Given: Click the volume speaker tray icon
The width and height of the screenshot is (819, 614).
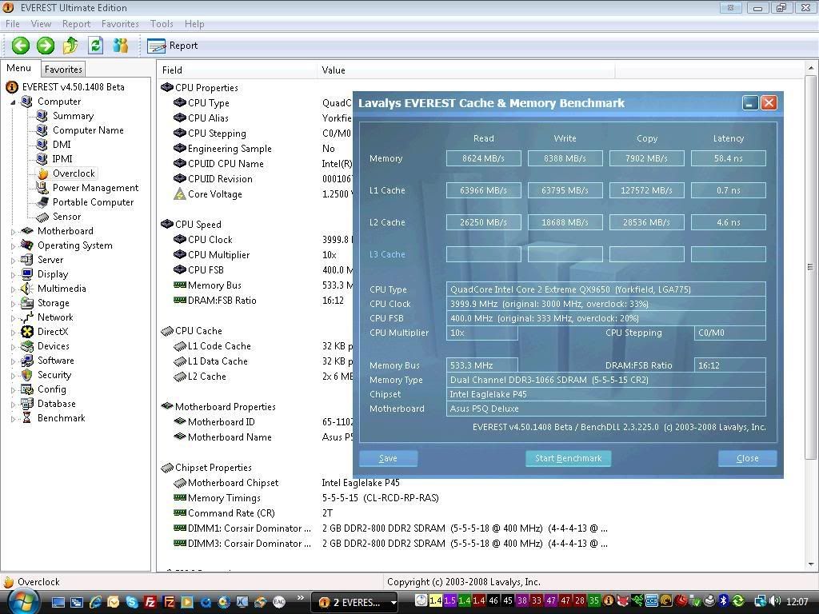Looking at the screenshot, I should pos(775,601).
